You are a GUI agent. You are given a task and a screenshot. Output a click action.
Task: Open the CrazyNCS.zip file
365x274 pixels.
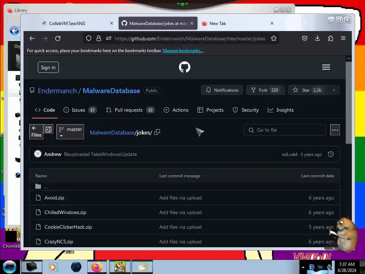[x=59, y=242]
